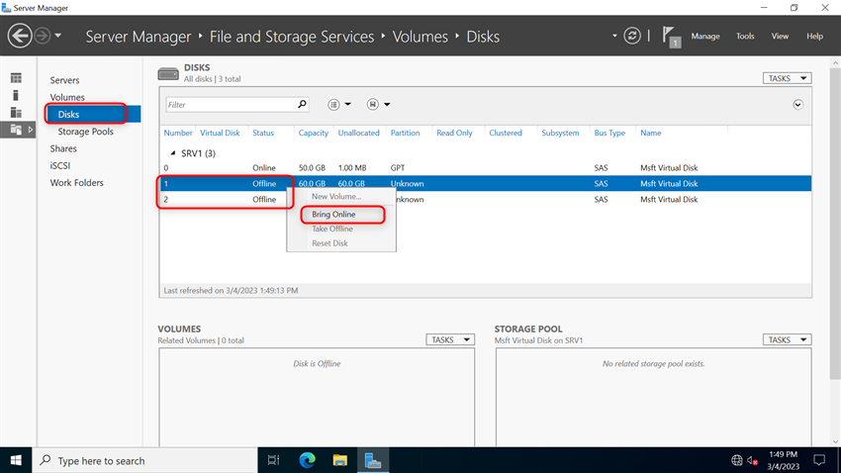Open the Action Center notification icon
Viewport: 841px width, 473px height.
tap(819, 461)
